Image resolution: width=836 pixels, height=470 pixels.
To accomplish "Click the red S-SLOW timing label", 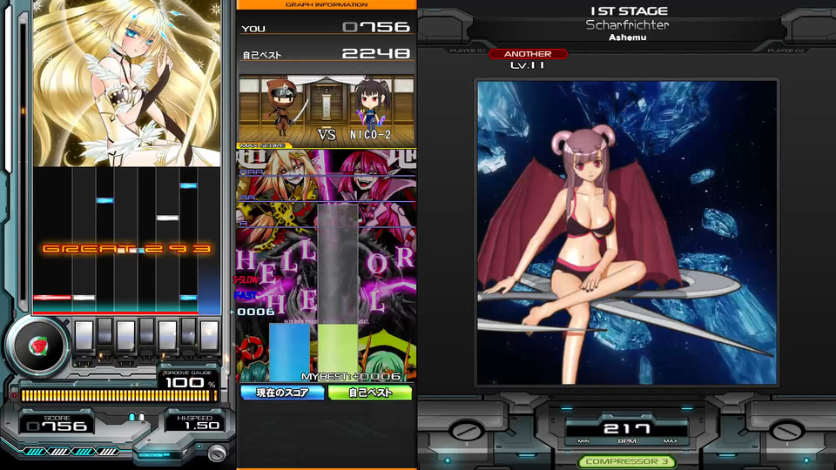I will [x=246, y=279].
